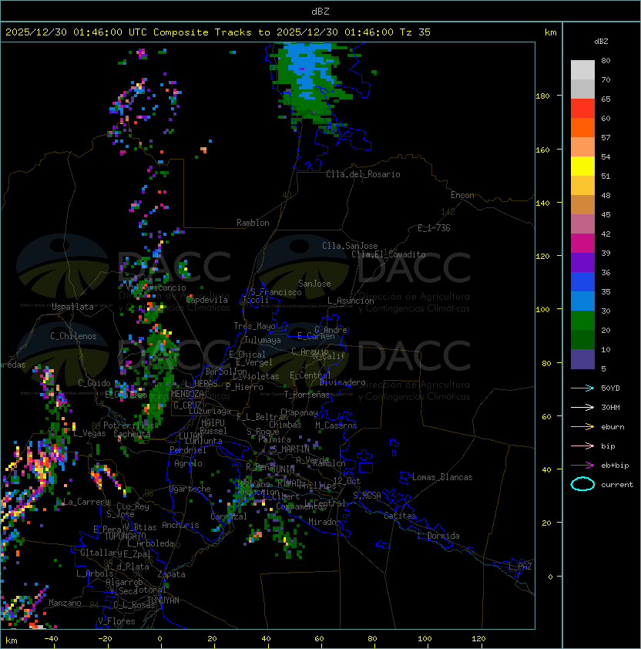The width and height of the screenshot is (641, 649).
Task: Click the 'Agrelo' map label
Action: tap(188, 463)
